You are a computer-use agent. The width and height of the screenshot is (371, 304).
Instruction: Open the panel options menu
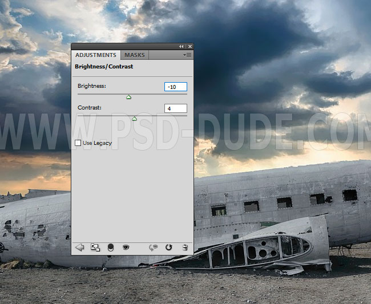pyautogui.click(x=187, y=55)
